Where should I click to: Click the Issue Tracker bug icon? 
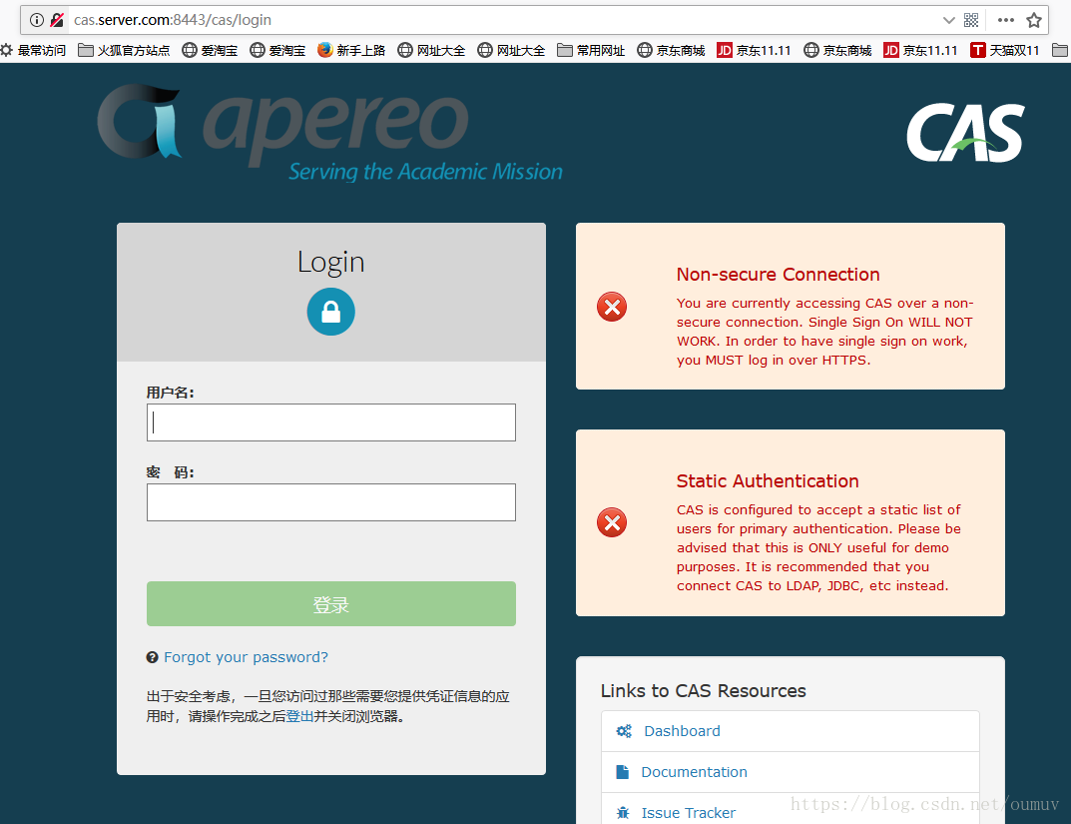623,813
